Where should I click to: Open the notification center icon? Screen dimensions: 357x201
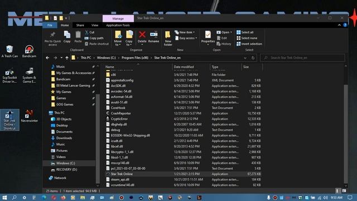pyautogui.click(x=350, y=197)
